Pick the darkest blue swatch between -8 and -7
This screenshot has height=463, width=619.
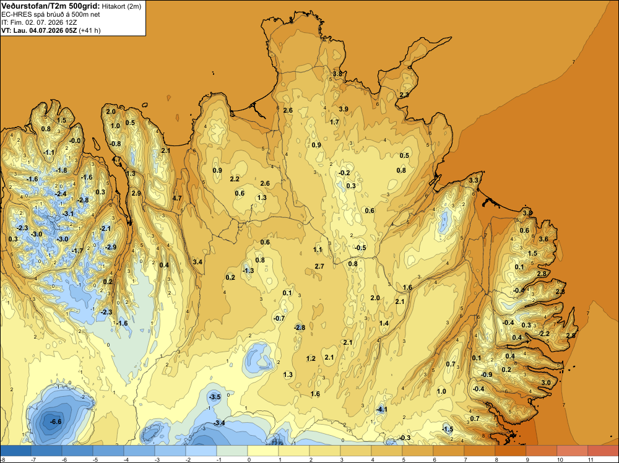tap(15, 451)
